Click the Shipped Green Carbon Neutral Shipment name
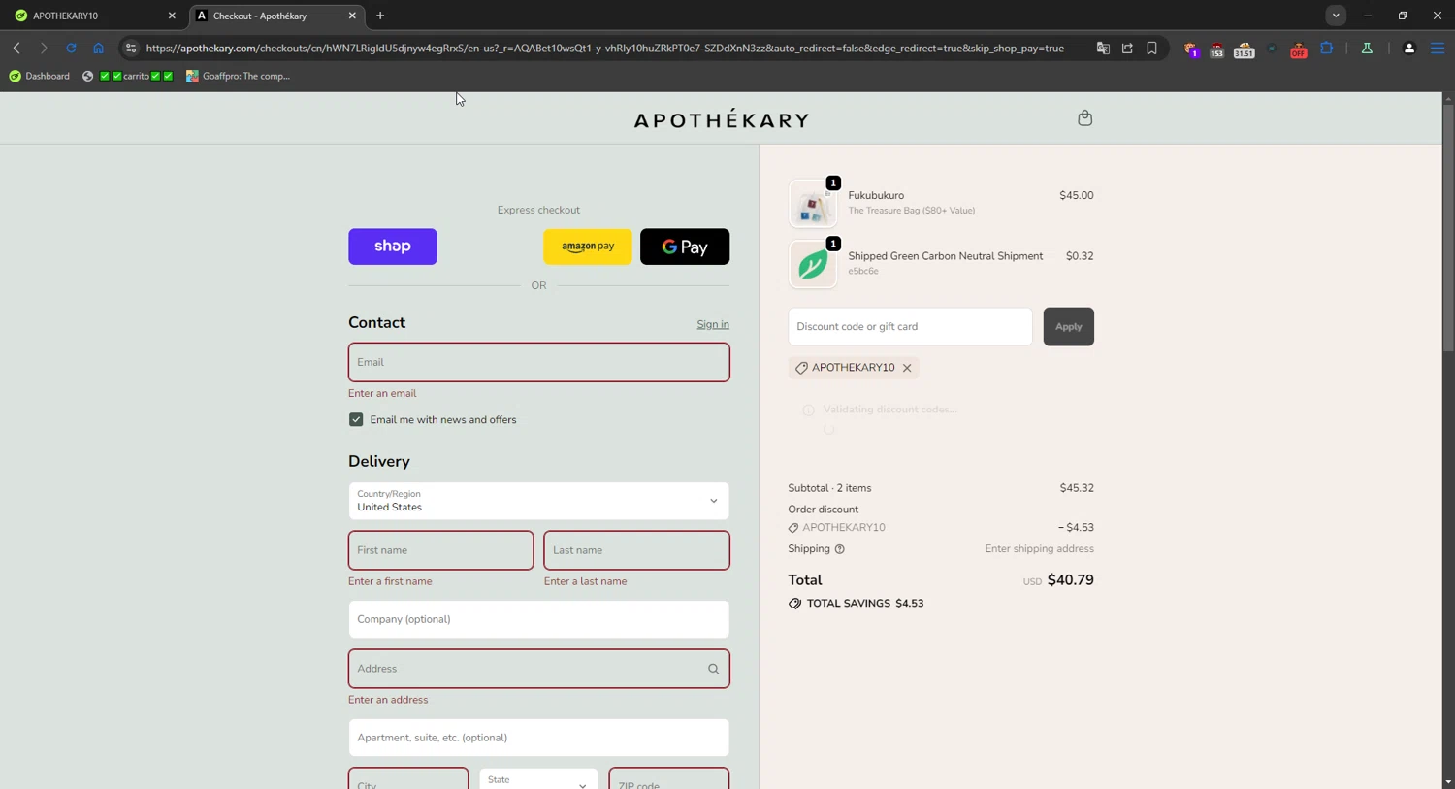1455x789 pixels. click(x=946, y=256)
